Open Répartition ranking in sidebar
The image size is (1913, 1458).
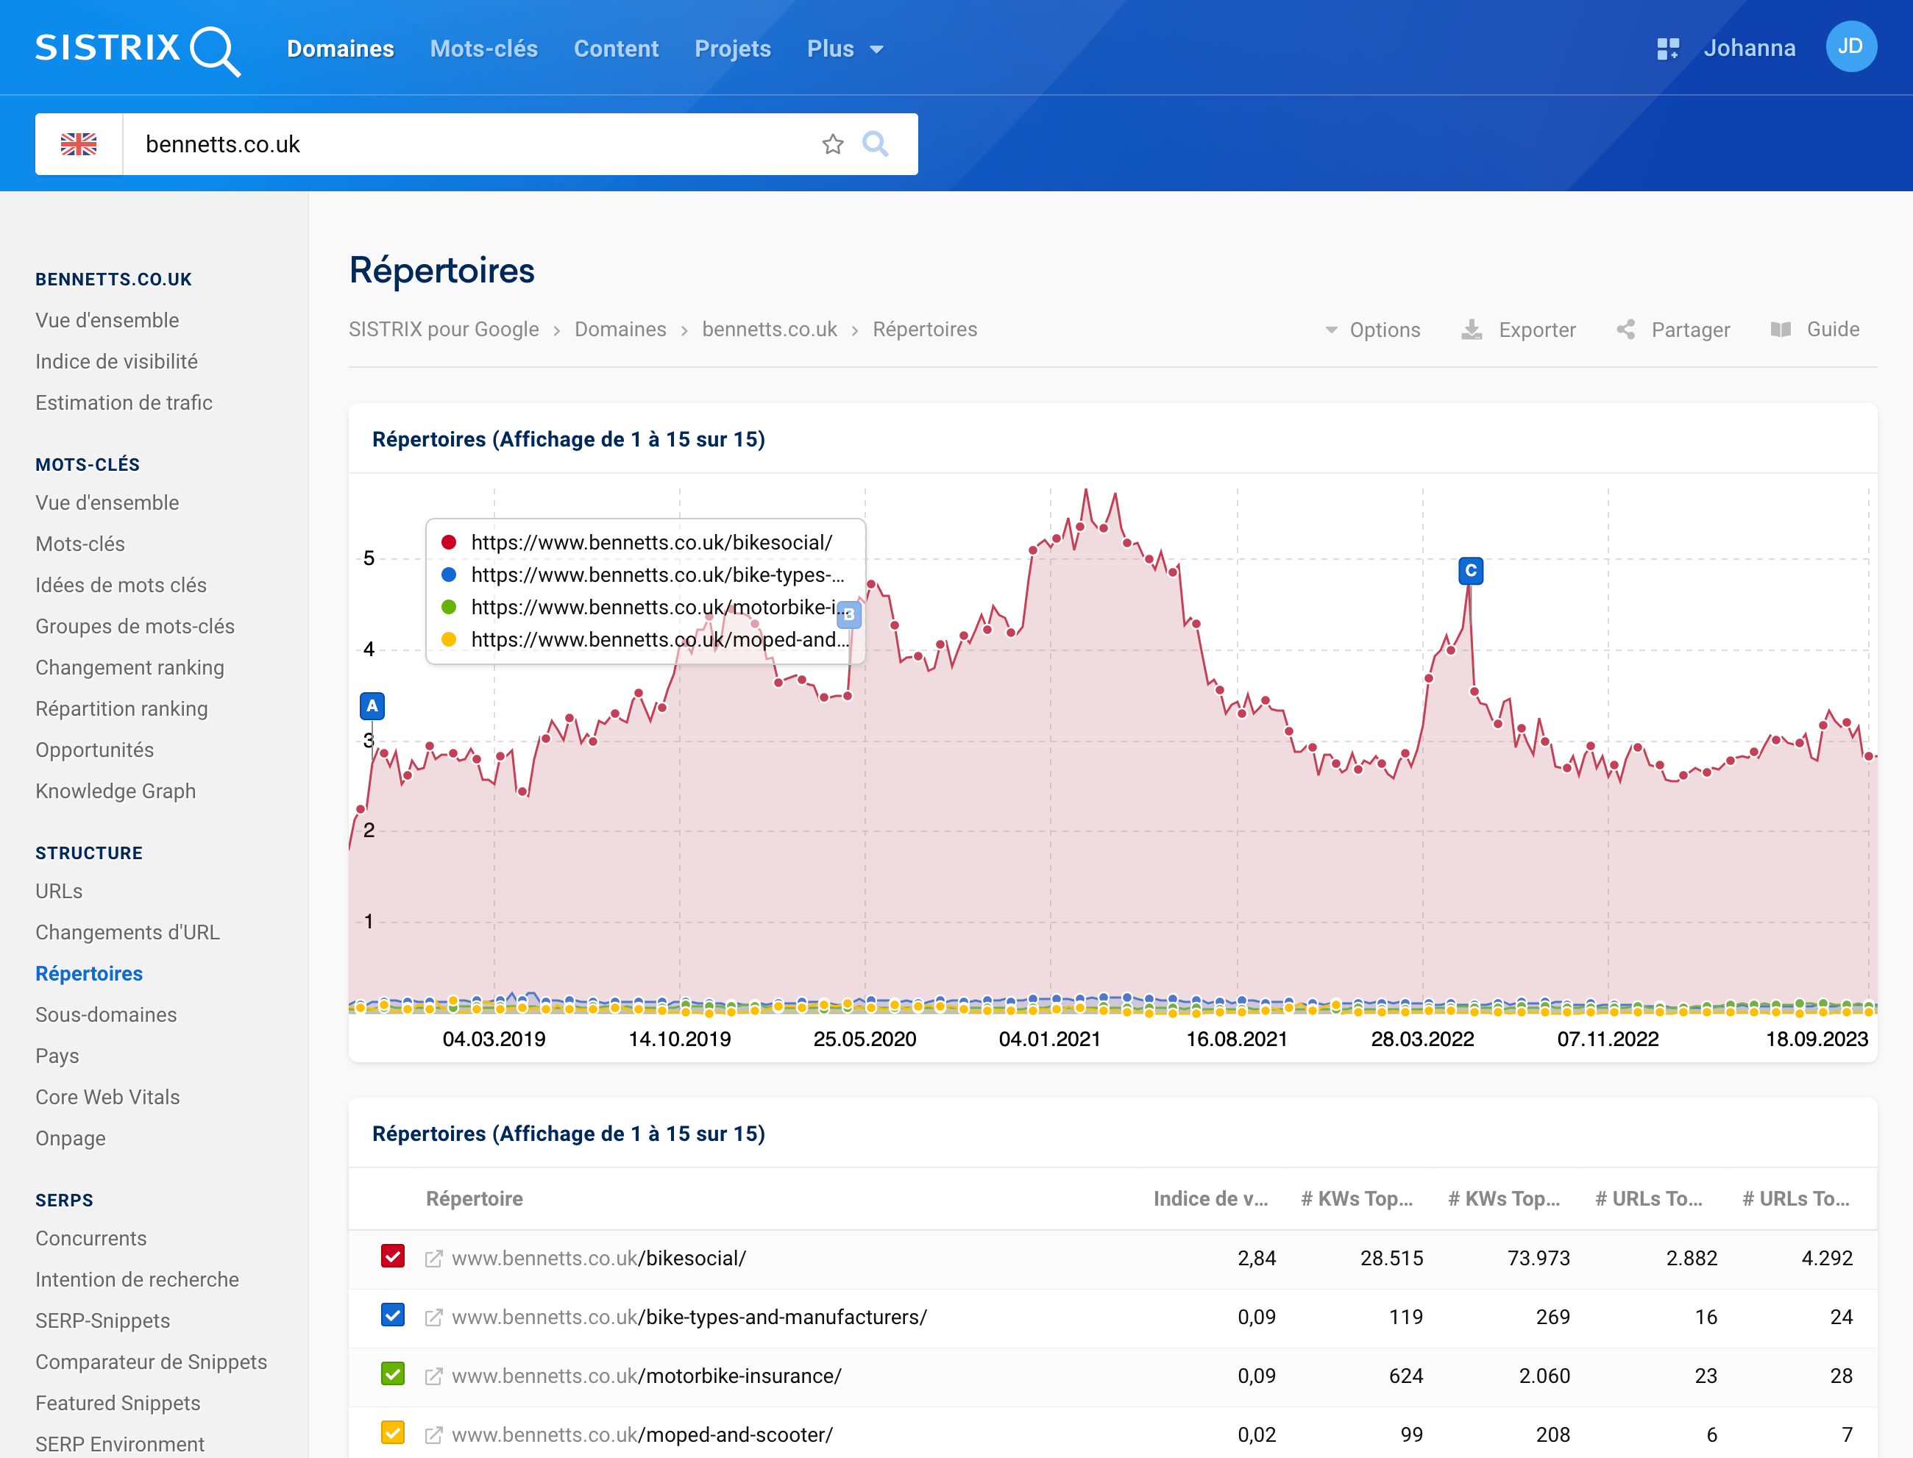pyautogui.click(x=121, y=708)
